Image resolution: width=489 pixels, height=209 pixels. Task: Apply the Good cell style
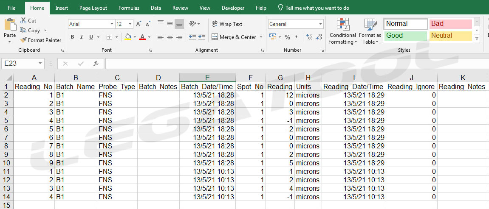click(406, 36)
